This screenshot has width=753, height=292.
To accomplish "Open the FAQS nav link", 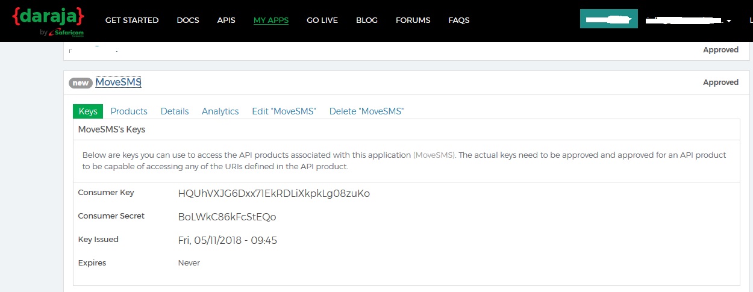I will [459, 20].
